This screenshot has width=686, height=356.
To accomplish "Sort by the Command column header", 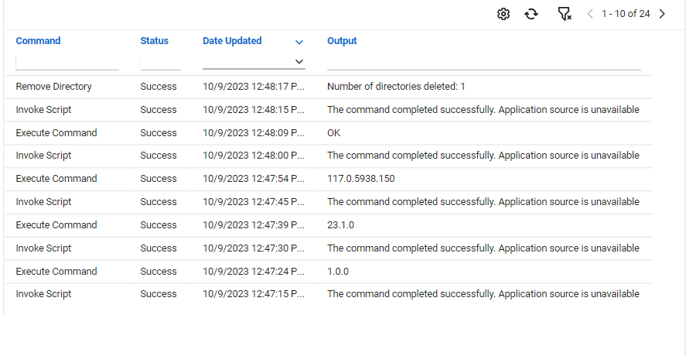I will pos(38,41).
